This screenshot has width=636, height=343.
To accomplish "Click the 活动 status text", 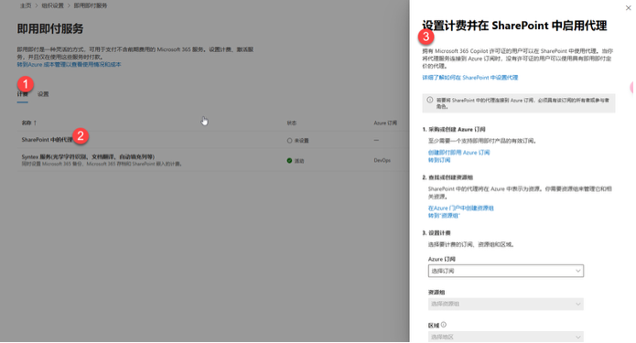I will 299,161.
